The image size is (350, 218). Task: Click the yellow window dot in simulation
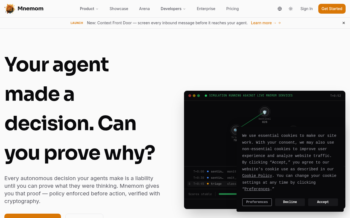point(194,96)
